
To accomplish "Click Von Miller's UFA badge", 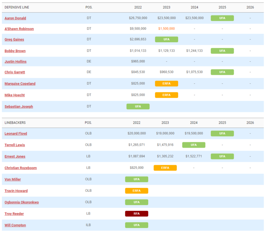I will [x=136, y=179].
